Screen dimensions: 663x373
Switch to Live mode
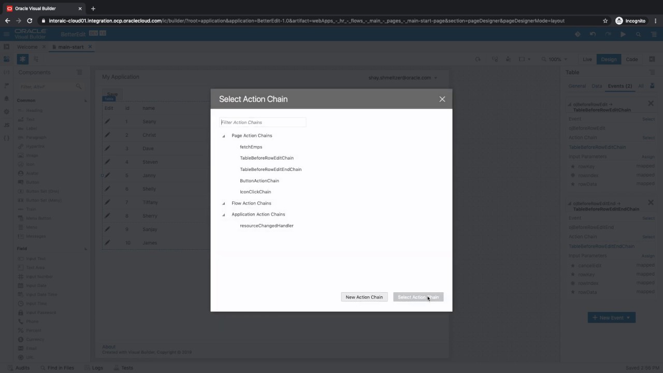pos(587,59)
